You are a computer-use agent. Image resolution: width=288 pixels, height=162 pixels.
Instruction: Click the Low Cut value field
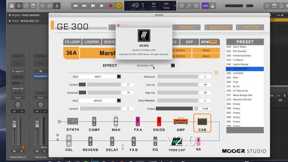click(x=205, y=85)
